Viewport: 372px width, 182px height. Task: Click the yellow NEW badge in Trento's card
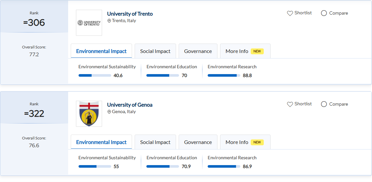pos(257,51)
